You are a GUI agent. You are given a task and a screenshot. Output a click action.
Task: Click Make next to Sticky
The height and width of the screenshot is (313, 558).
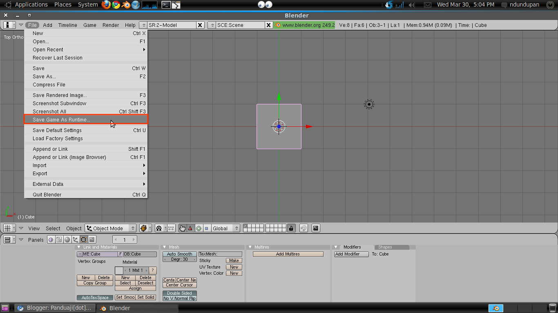tap(234, 260)
